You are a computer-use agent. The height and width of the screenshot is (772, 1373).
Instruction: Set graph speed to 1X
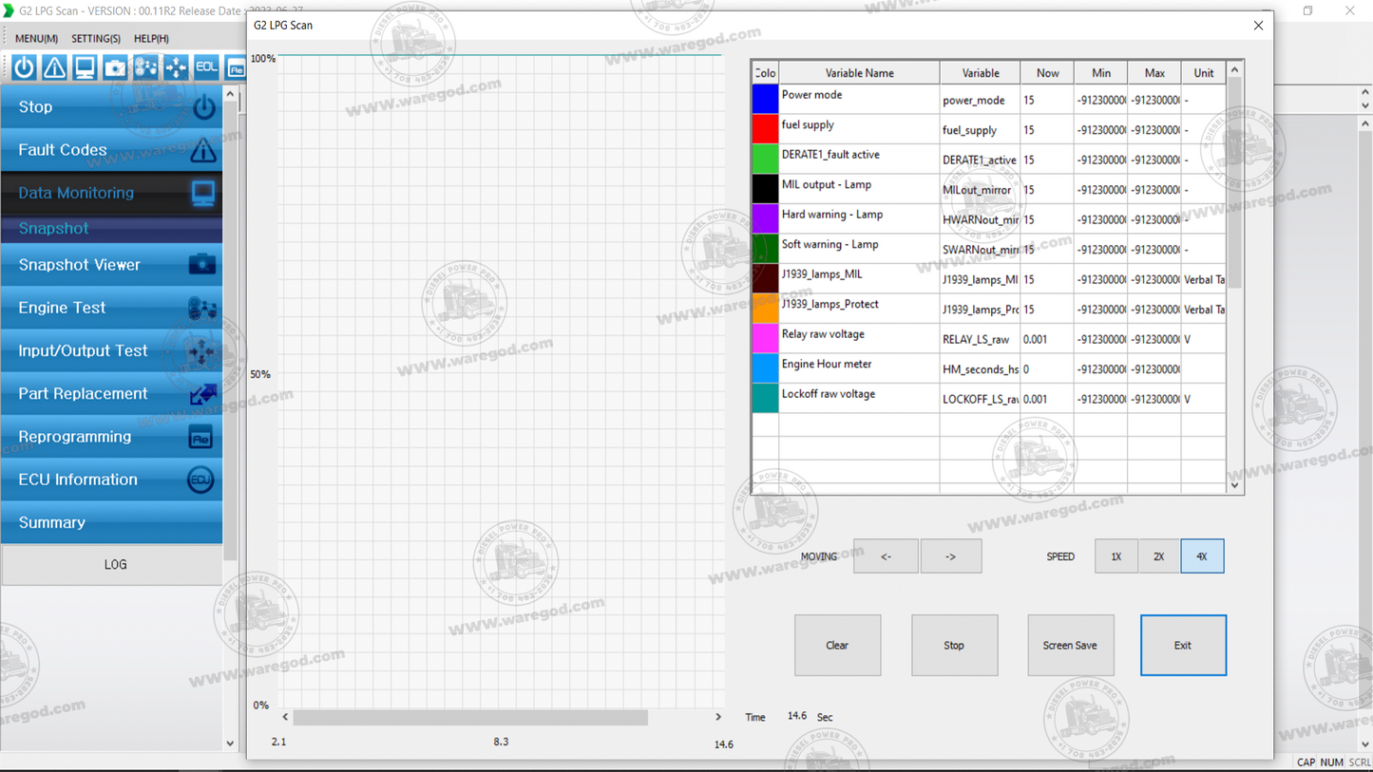click(1116, 556)
